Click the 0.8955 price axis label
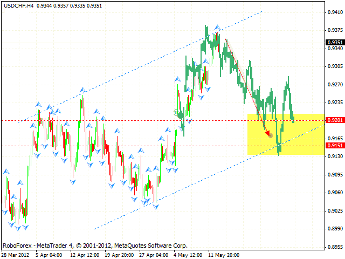Image resolution: width=345 pixels, height=259 pixels. point(335,247)
